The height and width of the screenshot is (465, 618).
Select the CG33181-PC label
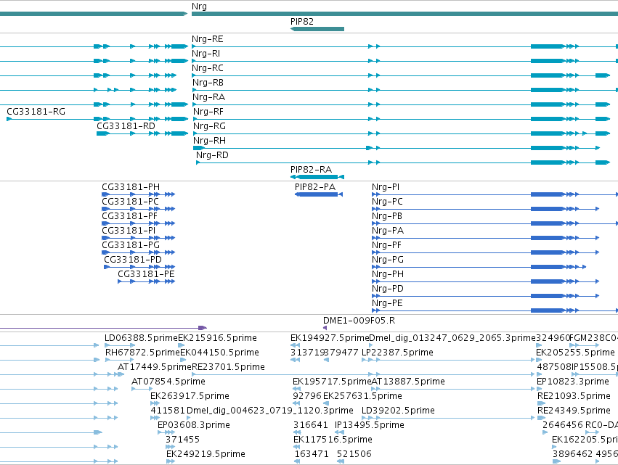click(x=130, y=202)
